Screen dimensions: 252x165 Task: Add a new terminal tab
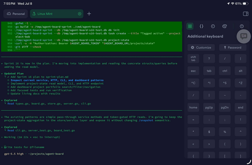(89, 14)
